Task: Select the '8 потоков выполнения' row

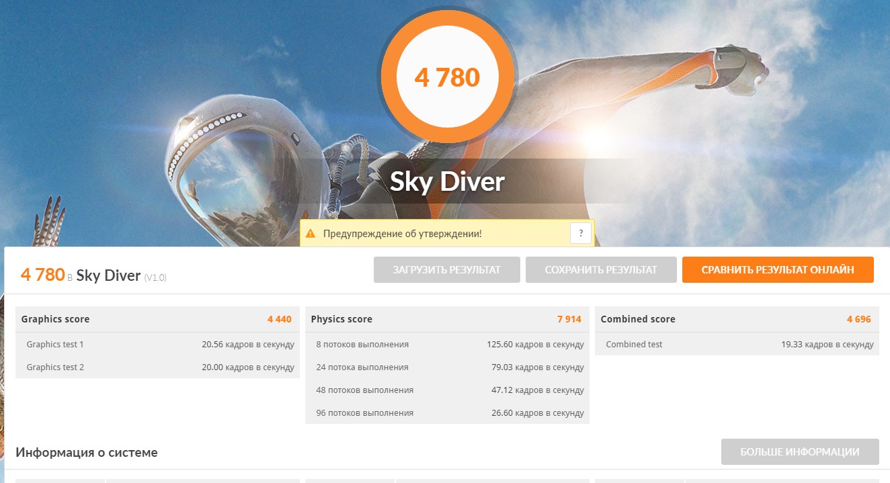Action: [447, 344]
